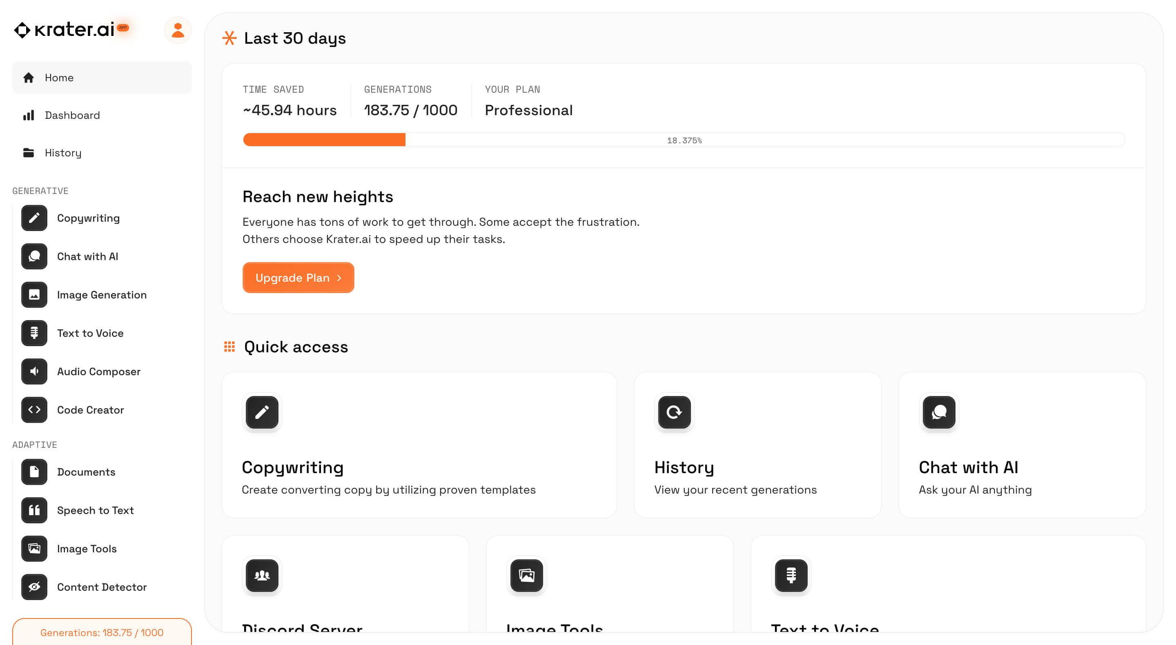The height and width of the screenshot is (645, 1176).
Task: Go to Dashboard menu item
Action: 72,116
